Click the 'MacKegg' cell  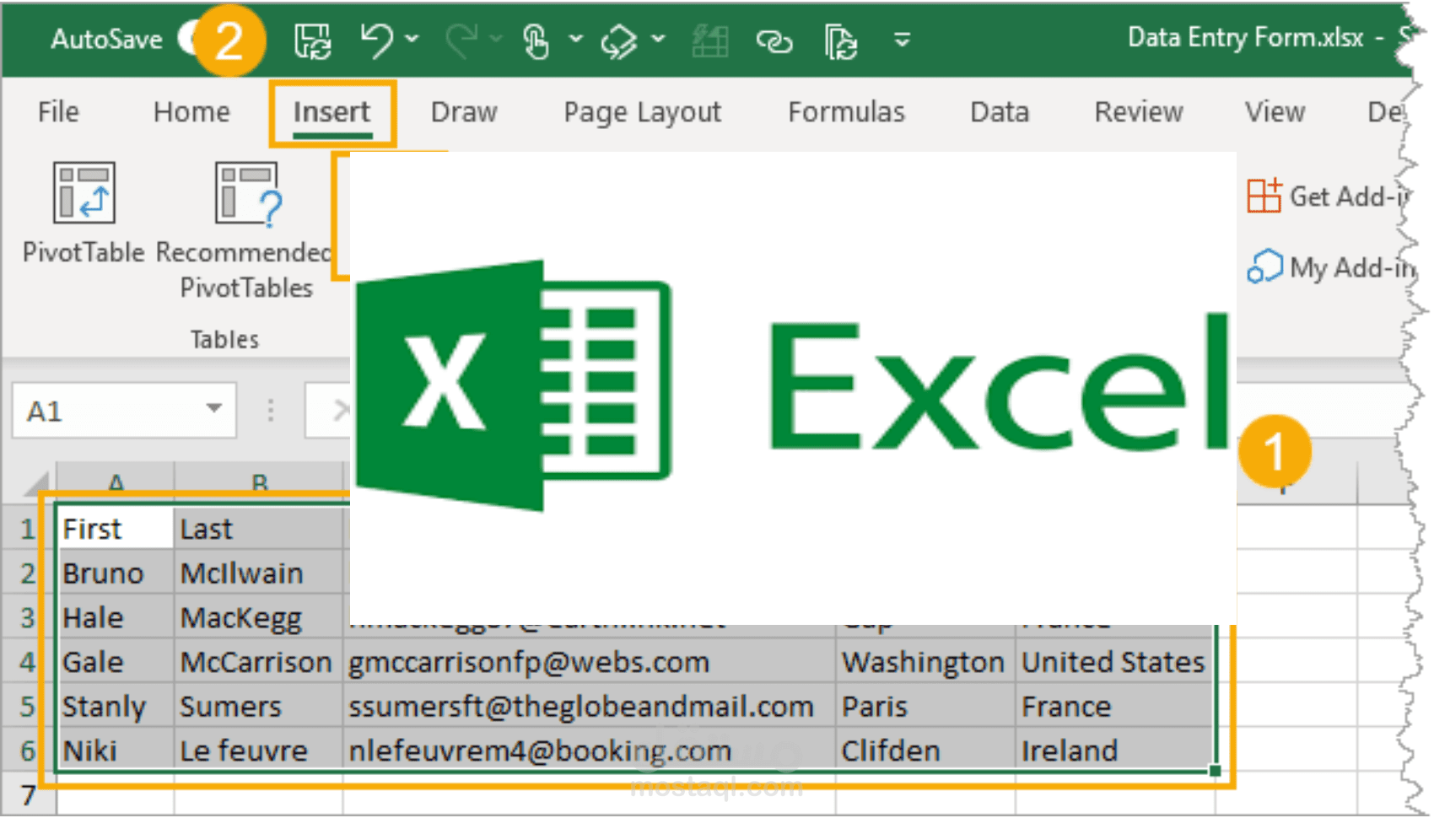click(259, 618)
